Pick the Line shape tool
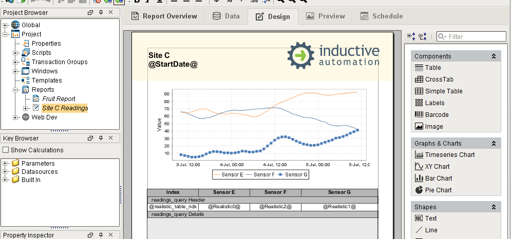 pos(431,230)
